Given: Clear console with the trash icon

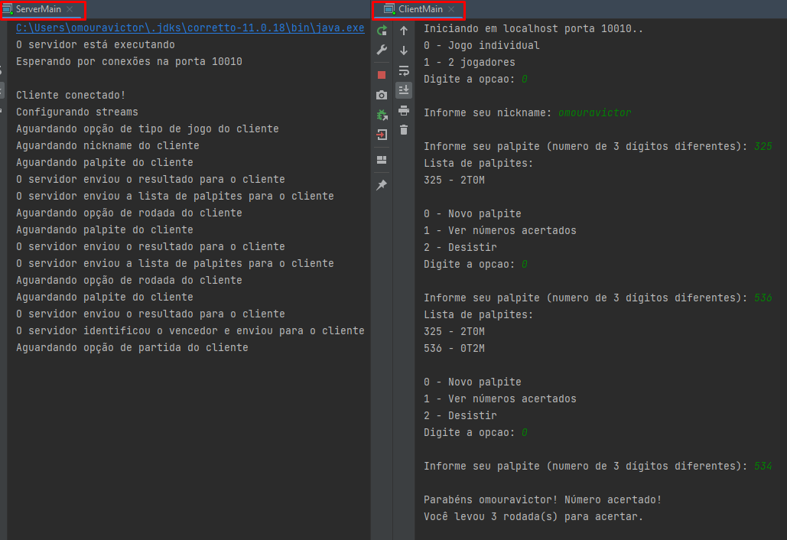Looking at the screenshot, I should [404, 130].
